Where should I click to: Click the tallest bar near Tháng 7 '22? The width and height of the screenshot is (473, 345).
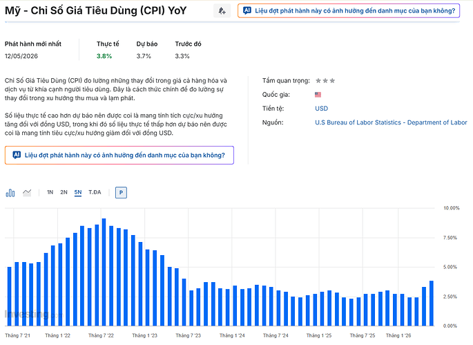tap(104, 272)
